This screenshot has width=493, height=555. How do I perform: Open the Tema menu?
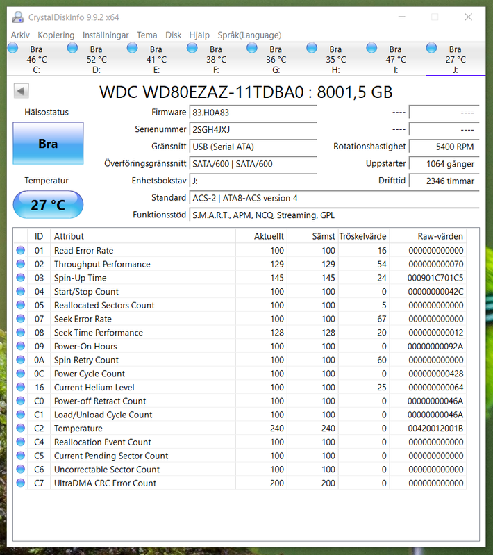147,35
